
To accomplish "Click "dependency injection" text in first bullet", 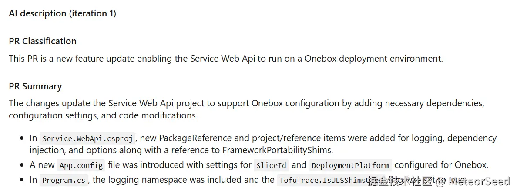I will pyautogui.click(x=472, y=138).
